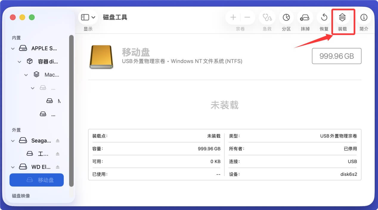The image size is (378, 210).
Task: Collapse the WD El... drive entry
Action: point(13,167)
